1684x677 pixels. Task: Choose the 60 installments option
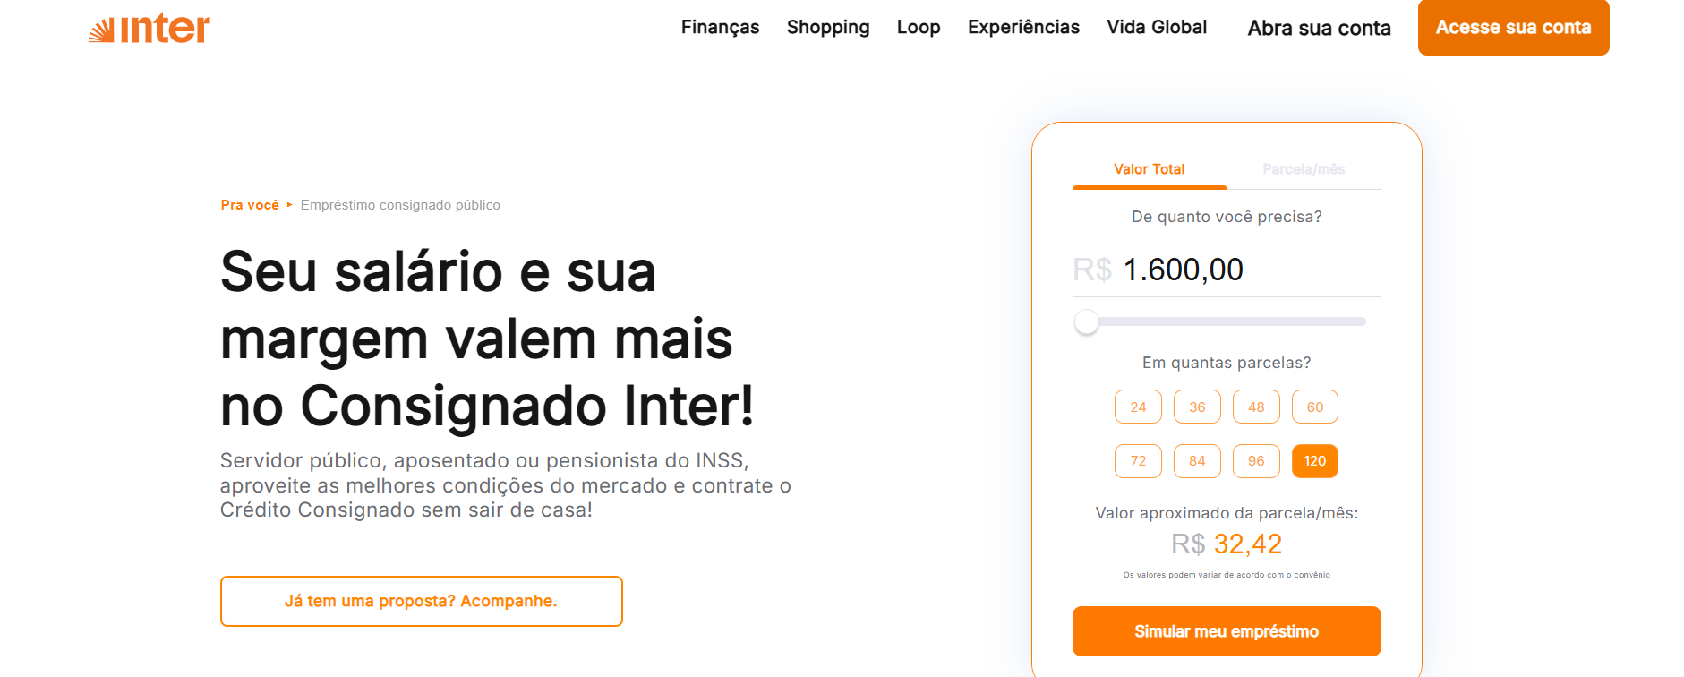coord(1315,407)
